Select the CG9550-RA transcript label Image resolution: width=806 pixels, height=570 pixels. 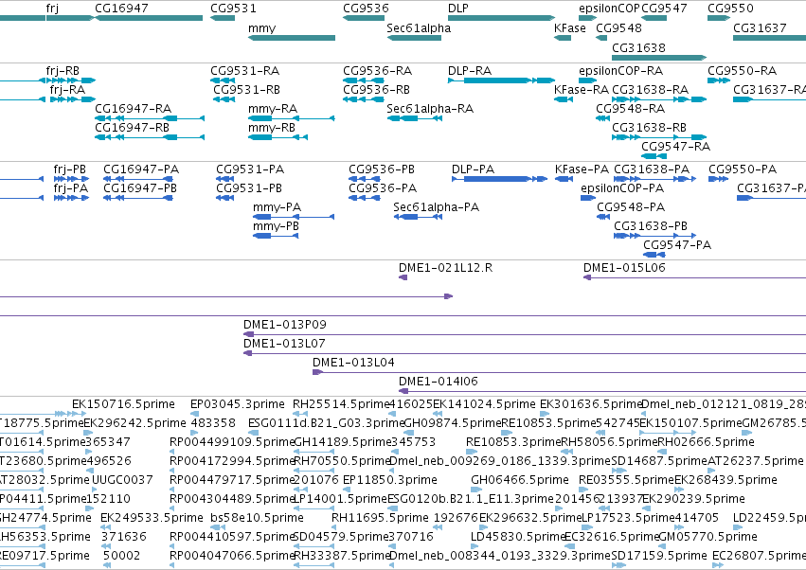coord(742,71)
